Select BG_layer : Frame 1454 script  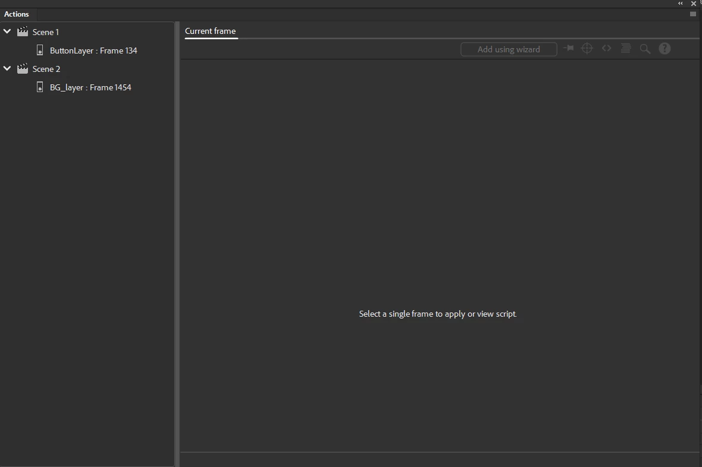click(90, 87)
